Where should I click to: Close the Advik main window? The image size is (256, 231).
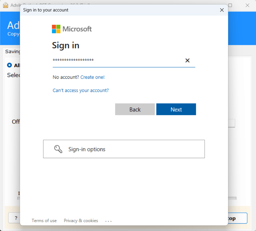[247, 5]
